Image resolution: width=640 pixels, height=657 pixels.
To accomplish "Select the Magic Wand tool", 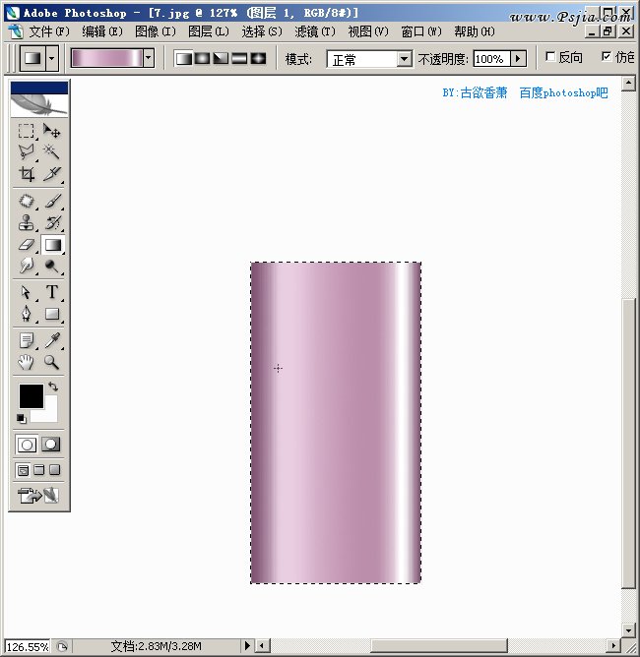I will [52, 151].
